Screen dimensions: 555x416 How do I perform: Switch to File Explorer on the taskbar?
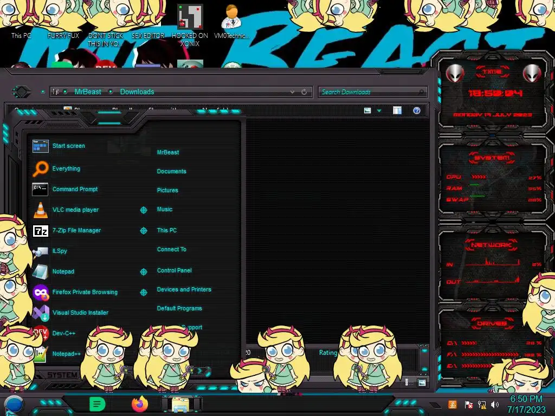click(x=182, y=404)
